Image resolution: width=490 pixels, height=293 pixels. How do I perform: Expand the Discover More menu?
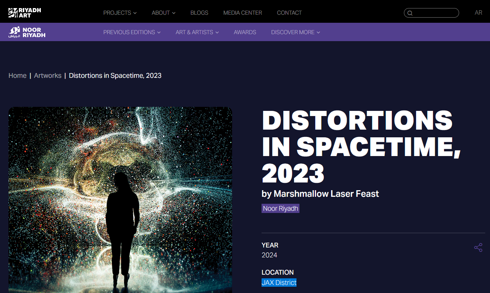(295, 32)
